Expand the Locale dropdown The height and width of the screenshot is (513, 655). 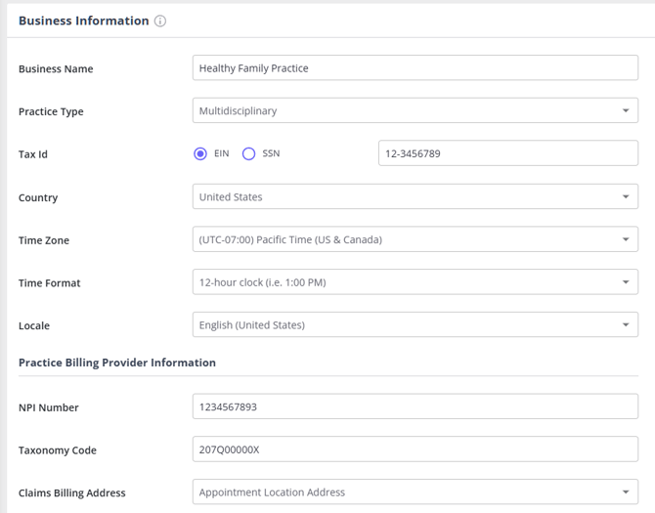415,325
